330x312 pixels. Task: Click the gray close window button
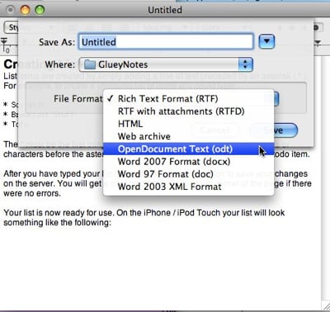[11, 10]
